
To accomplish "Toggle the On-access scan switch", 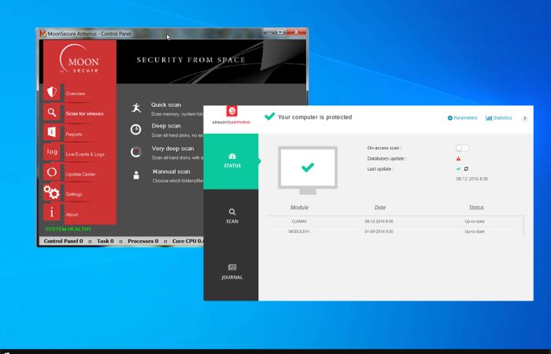I will click(462, 148).
